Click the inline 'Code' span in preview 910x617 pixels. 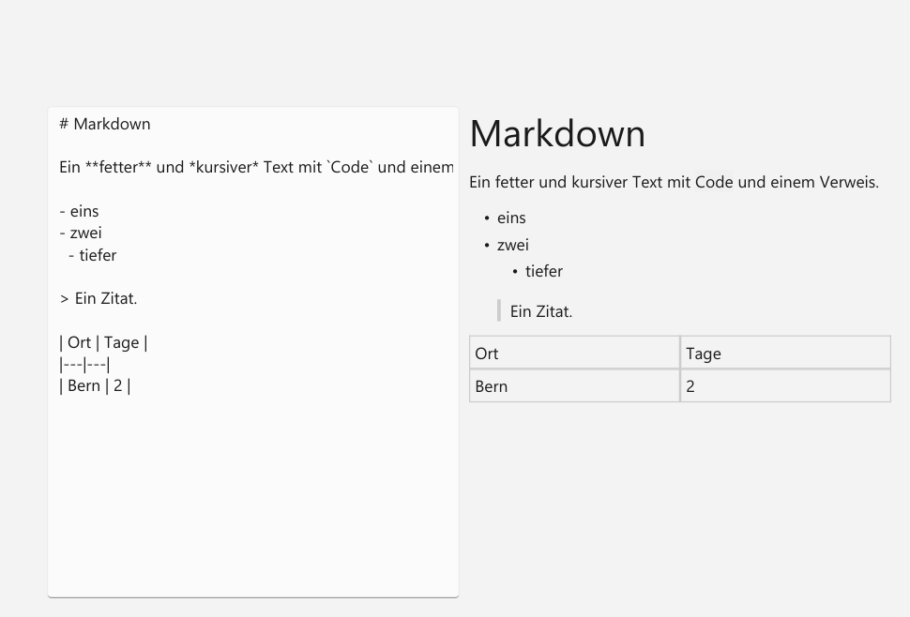714,182
